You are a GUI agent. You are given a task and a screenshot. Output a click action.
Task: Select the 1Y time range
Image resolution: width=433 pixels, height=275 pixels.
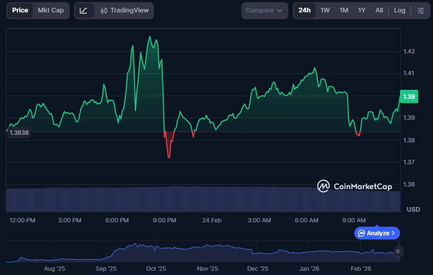coord(362,11)
